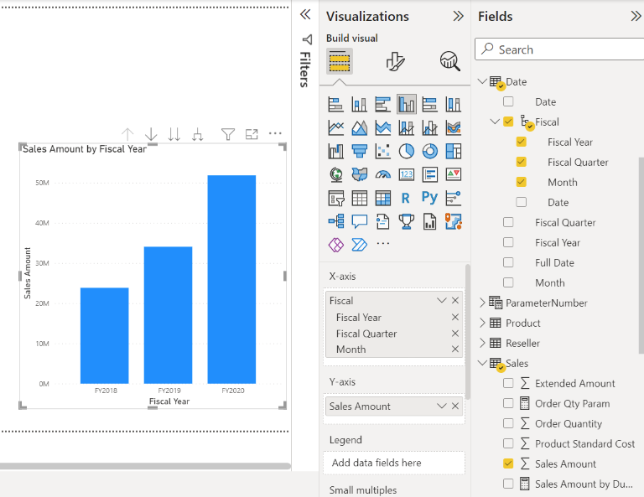Check the Order Quantity field
The width and height of the screenshot is (644, 497).
pyautogui.click(x=508, y=423)
